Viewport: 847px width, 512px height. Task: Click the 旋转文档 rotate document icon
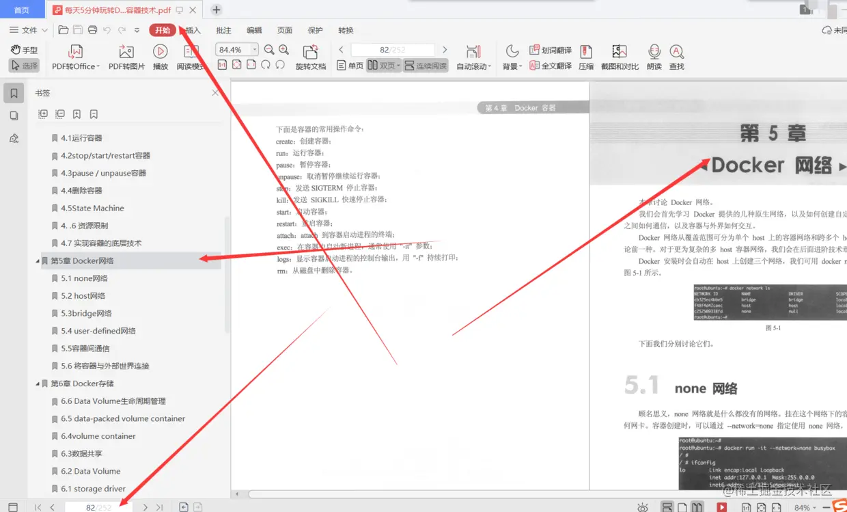click(x=311, y=52)
